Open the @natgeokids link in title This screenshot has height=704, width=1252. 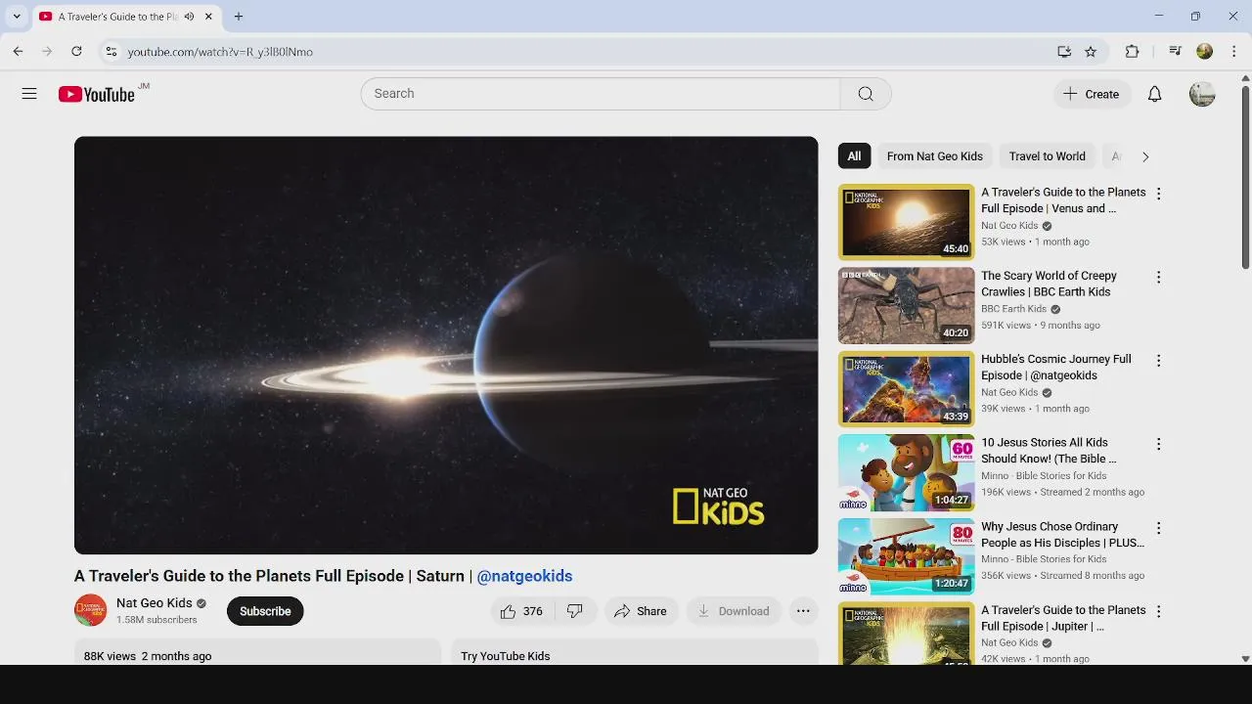pos(524,576)
